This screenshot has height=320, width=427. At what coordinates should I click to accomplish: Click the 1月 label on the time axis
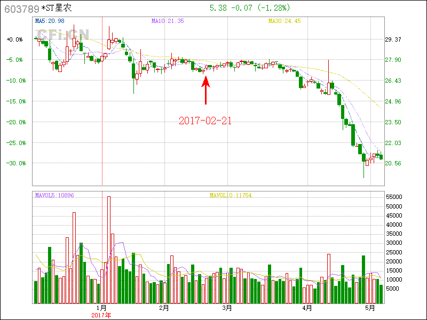coord(101,308)
